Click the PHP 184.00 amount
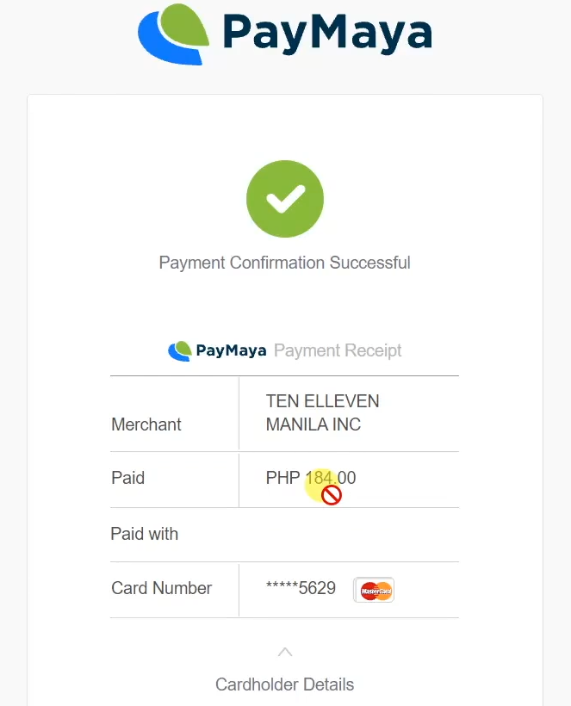Viewport: 571px width, 706px height. [x=311, y=478]
